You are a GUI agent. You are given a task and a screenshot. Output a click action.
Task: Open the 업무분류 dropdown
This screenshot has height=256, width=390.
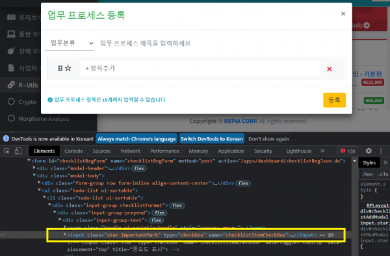[x=70, y=43]
